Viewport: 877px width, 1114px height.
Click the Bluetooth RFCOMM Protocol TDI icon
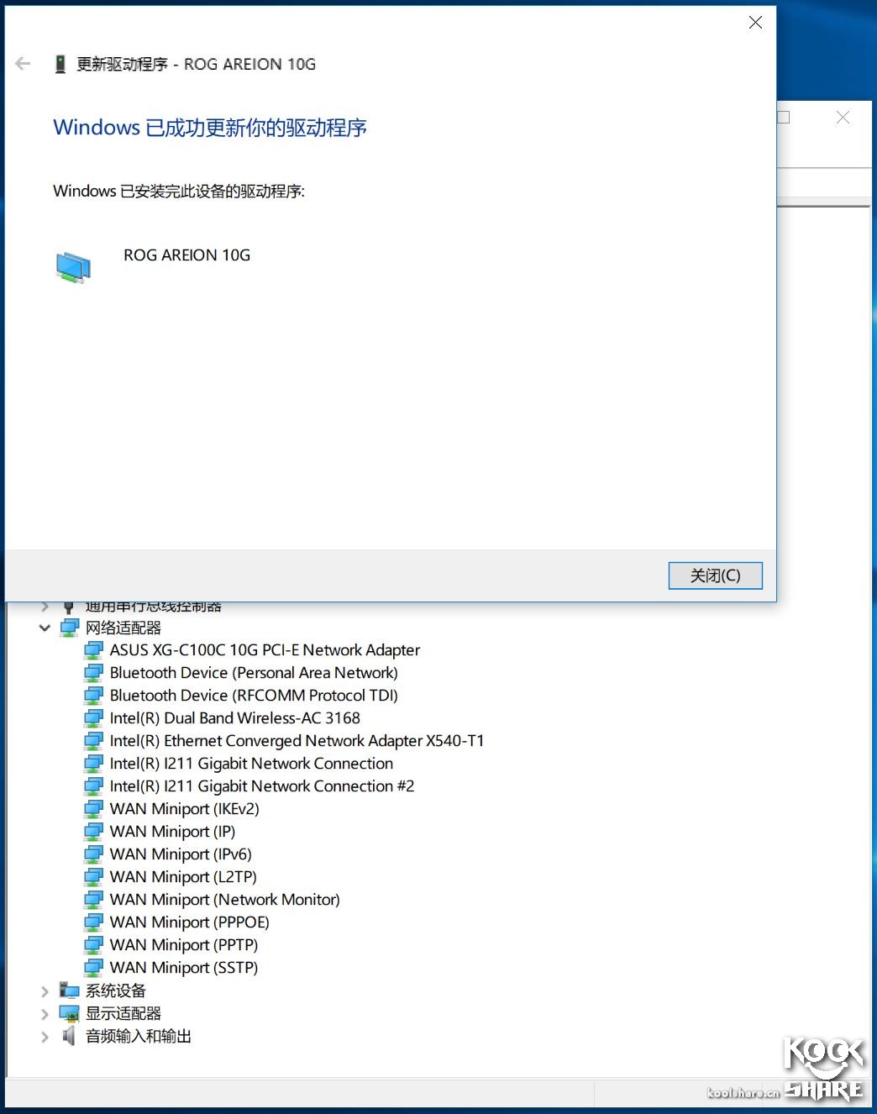click(94, 696)
